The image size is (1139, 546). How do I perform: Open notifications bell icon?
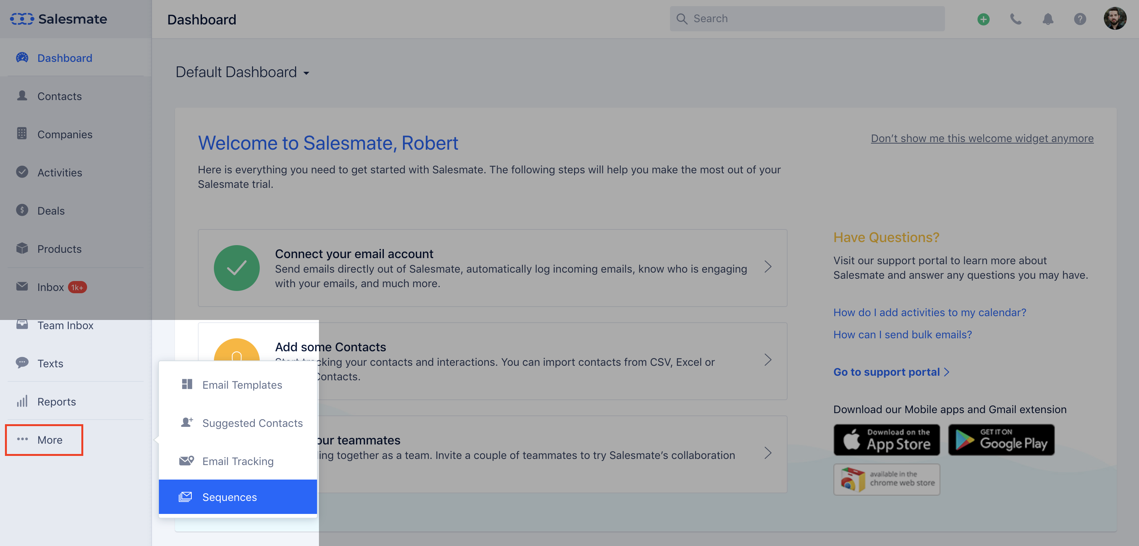click(1048, 19)
